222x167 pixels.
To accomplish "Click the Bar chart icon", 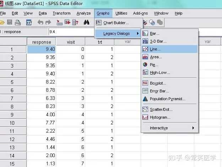I will (145, 33).
